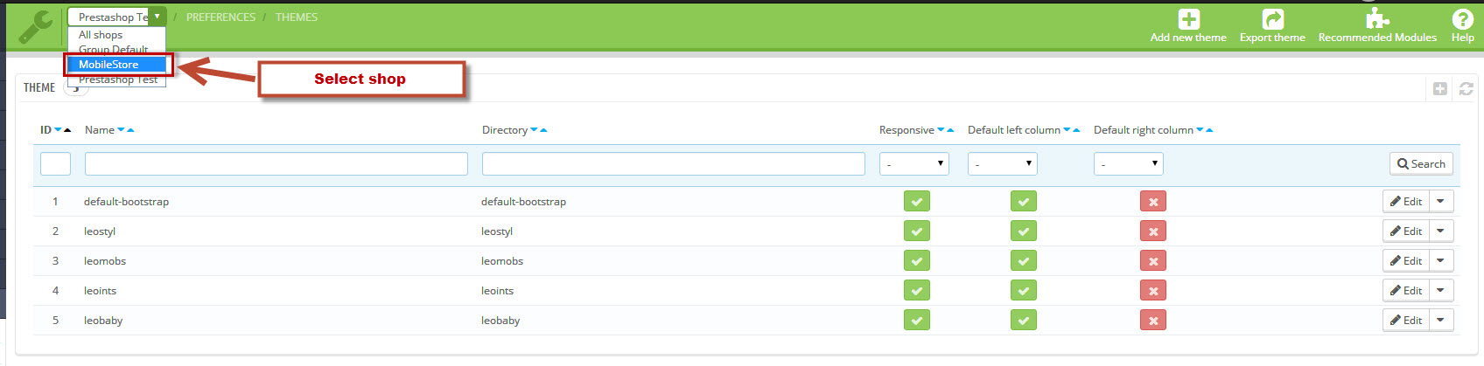Image resolution: width=1484 pixels, height=366 pixels.
Task: Click the Search button
Action: tap(1420, 163)
